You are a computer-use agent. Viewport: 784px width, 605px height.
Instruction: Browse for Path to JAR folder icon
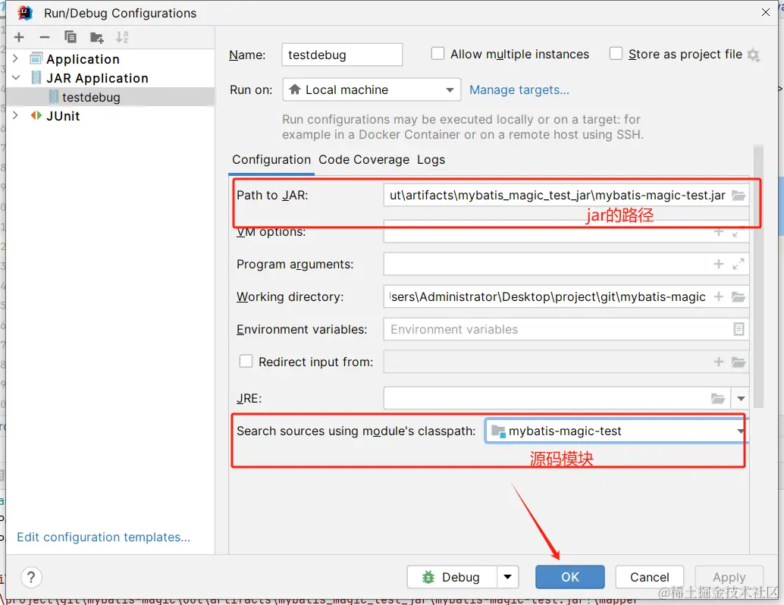tap(739, 196)
